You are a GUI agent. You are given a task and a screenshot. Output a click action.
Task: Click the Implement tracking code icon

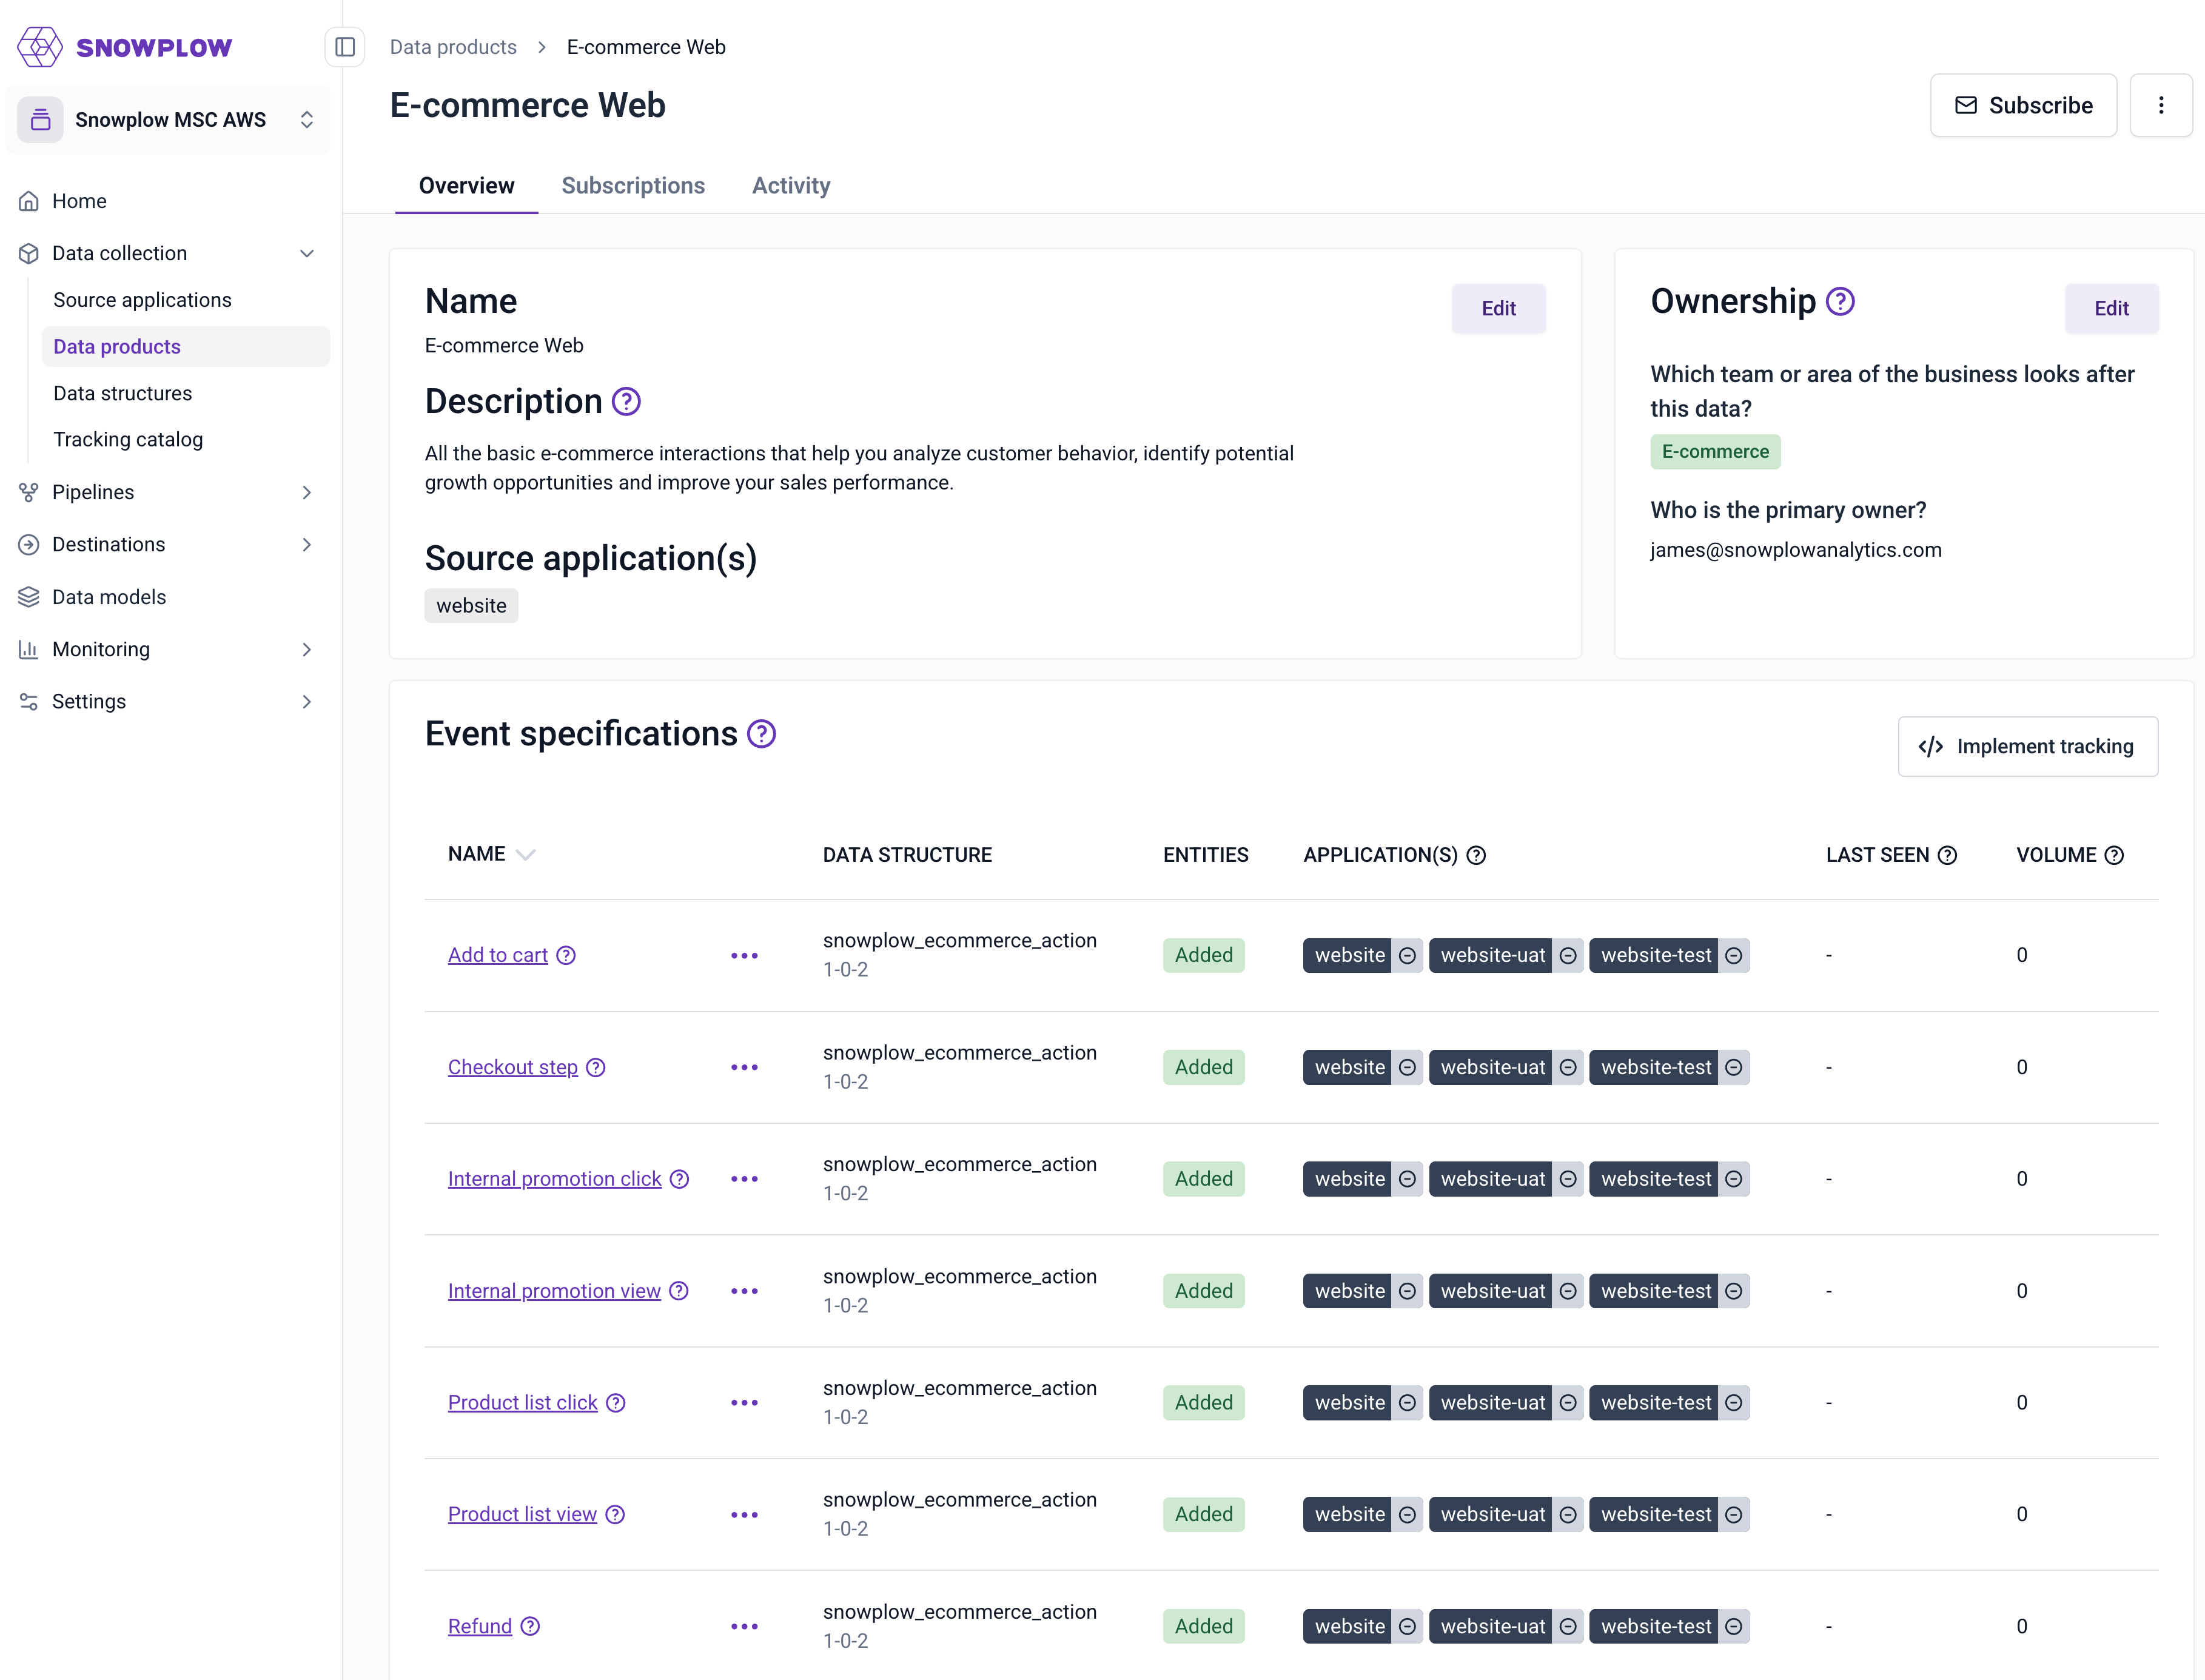point(1930,746)
